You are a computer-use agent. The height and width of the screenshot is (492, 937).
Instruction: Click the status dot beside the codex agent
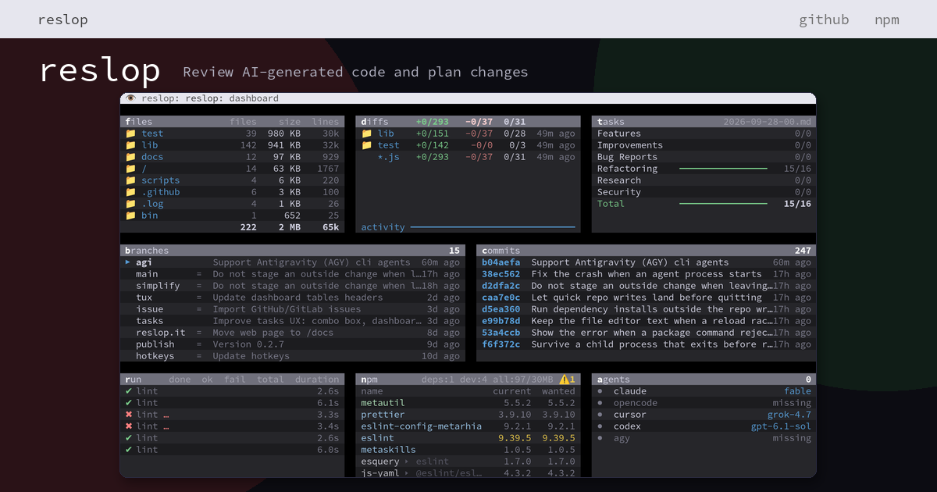coord(600,426)
